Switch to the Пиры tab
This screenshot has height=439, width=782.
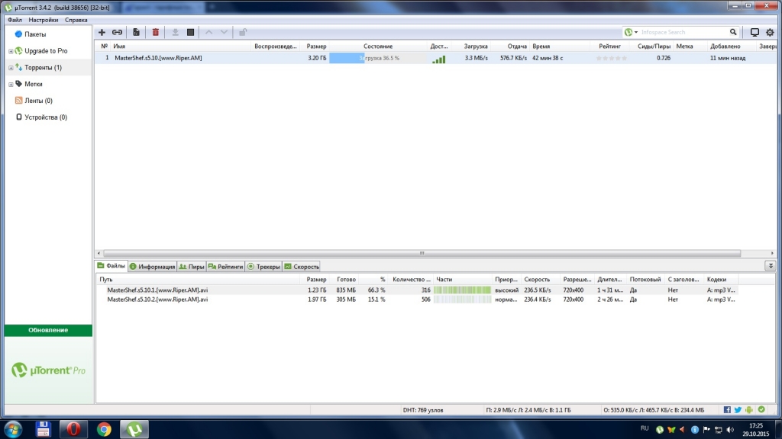[192, 267]
